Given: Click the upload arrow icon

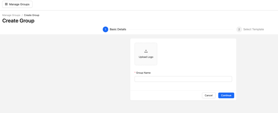Looking at the screenshot, I should point(146,51).
